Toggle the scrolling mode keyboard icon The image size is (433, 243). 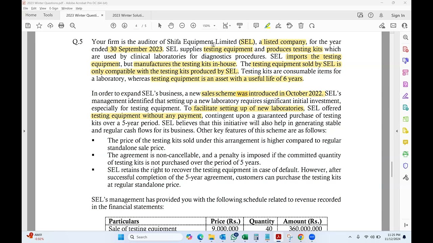[x=240, y=26]
